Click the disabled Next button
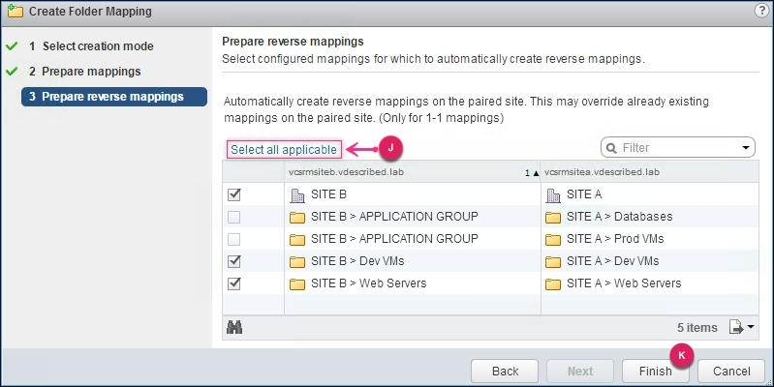Image resolution: width=774 pixels, height=387 pixels. point(580,372)
